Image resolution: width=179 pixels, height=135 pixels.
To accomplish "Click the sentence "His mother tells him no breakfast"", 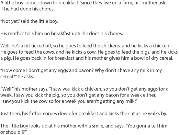I will [x=35, y=33].
